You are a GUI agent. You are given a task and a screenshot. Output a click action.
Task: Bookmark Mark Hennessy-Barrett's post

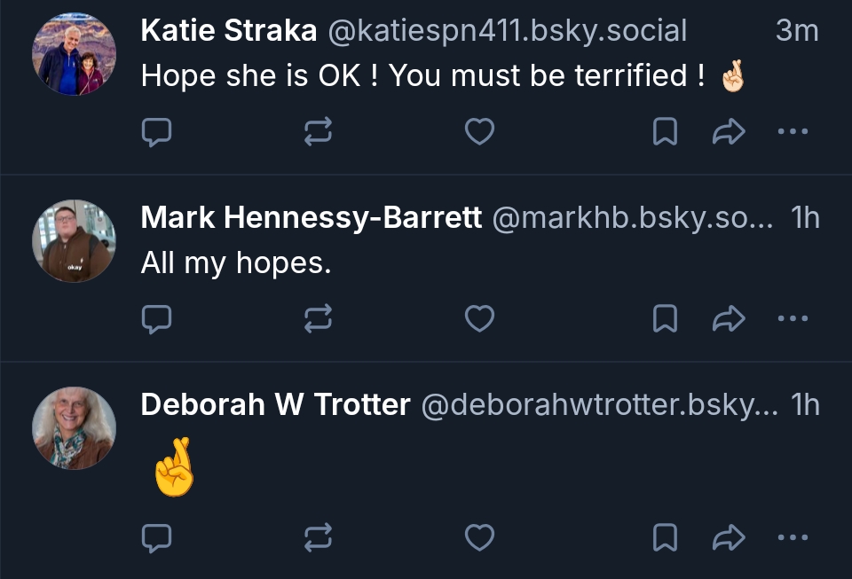[665, 318]
